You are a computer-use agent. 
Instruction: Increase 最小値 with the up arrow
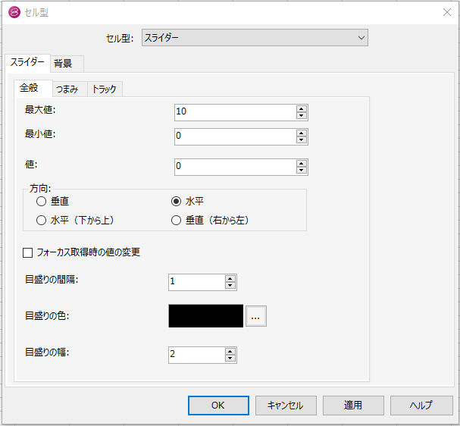(x=302, y=133)
